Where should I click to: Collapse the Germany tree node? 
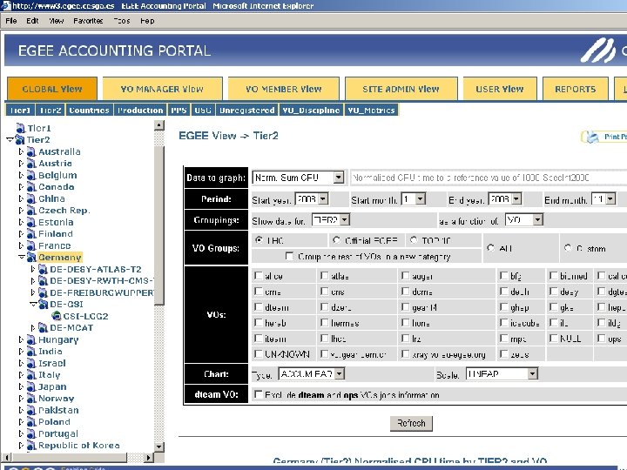coord(22,257)
